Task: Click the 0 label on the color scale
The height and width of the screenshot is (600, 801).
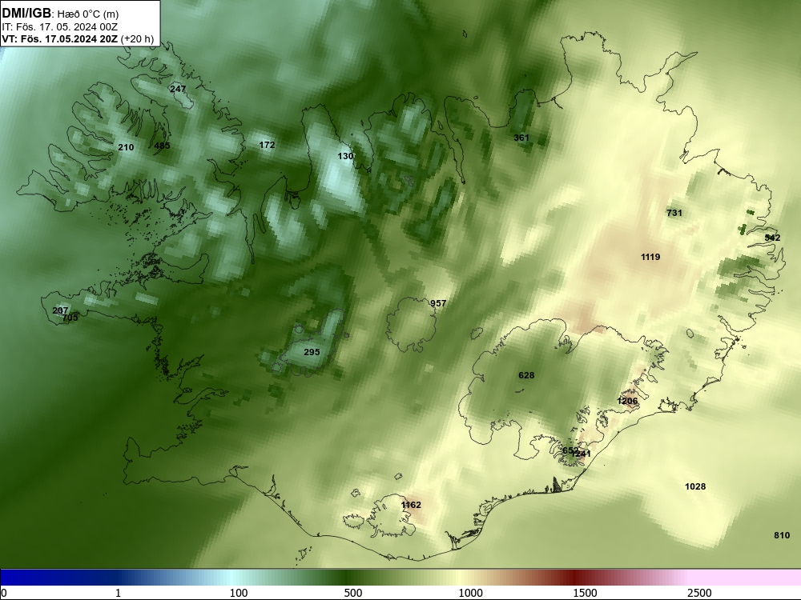Action: click(4, 593)
